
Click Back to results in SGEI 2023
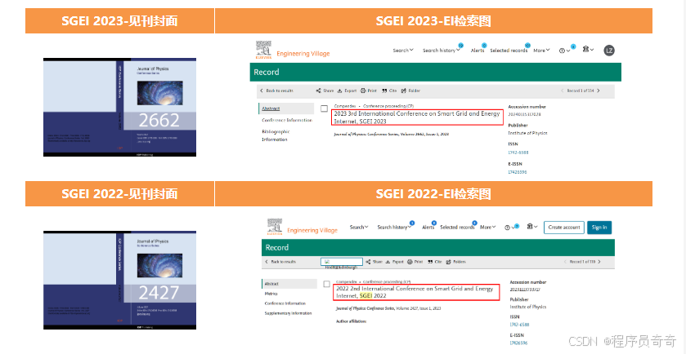(276, 91)
